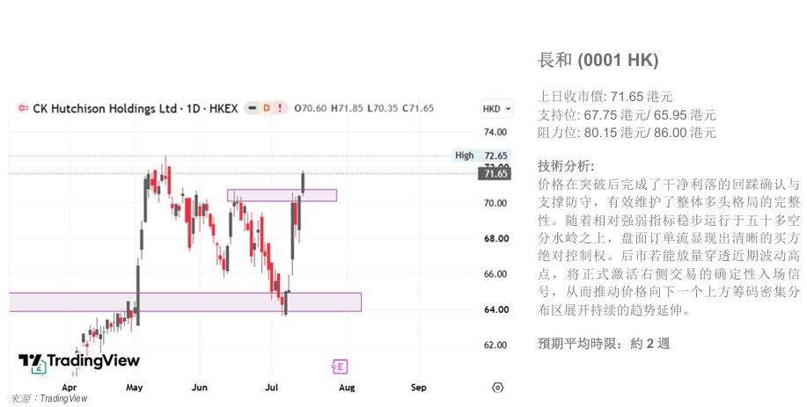Click the 66.00 price axis label
Viewport: 807px width, 407px height.
(x=496, y=274)
